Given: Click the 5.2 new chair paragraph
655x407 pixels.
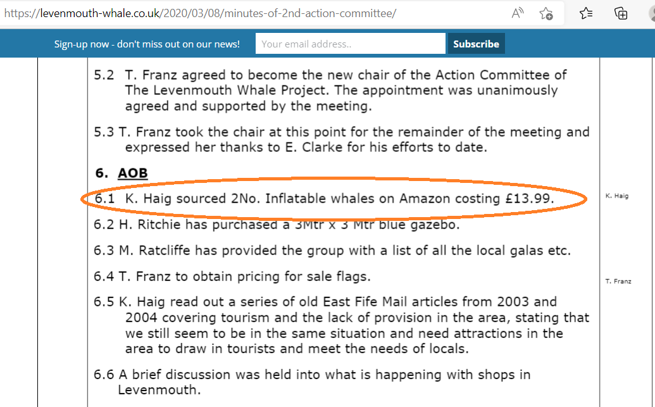Looking at the screenshot, I should pos(330,91).
